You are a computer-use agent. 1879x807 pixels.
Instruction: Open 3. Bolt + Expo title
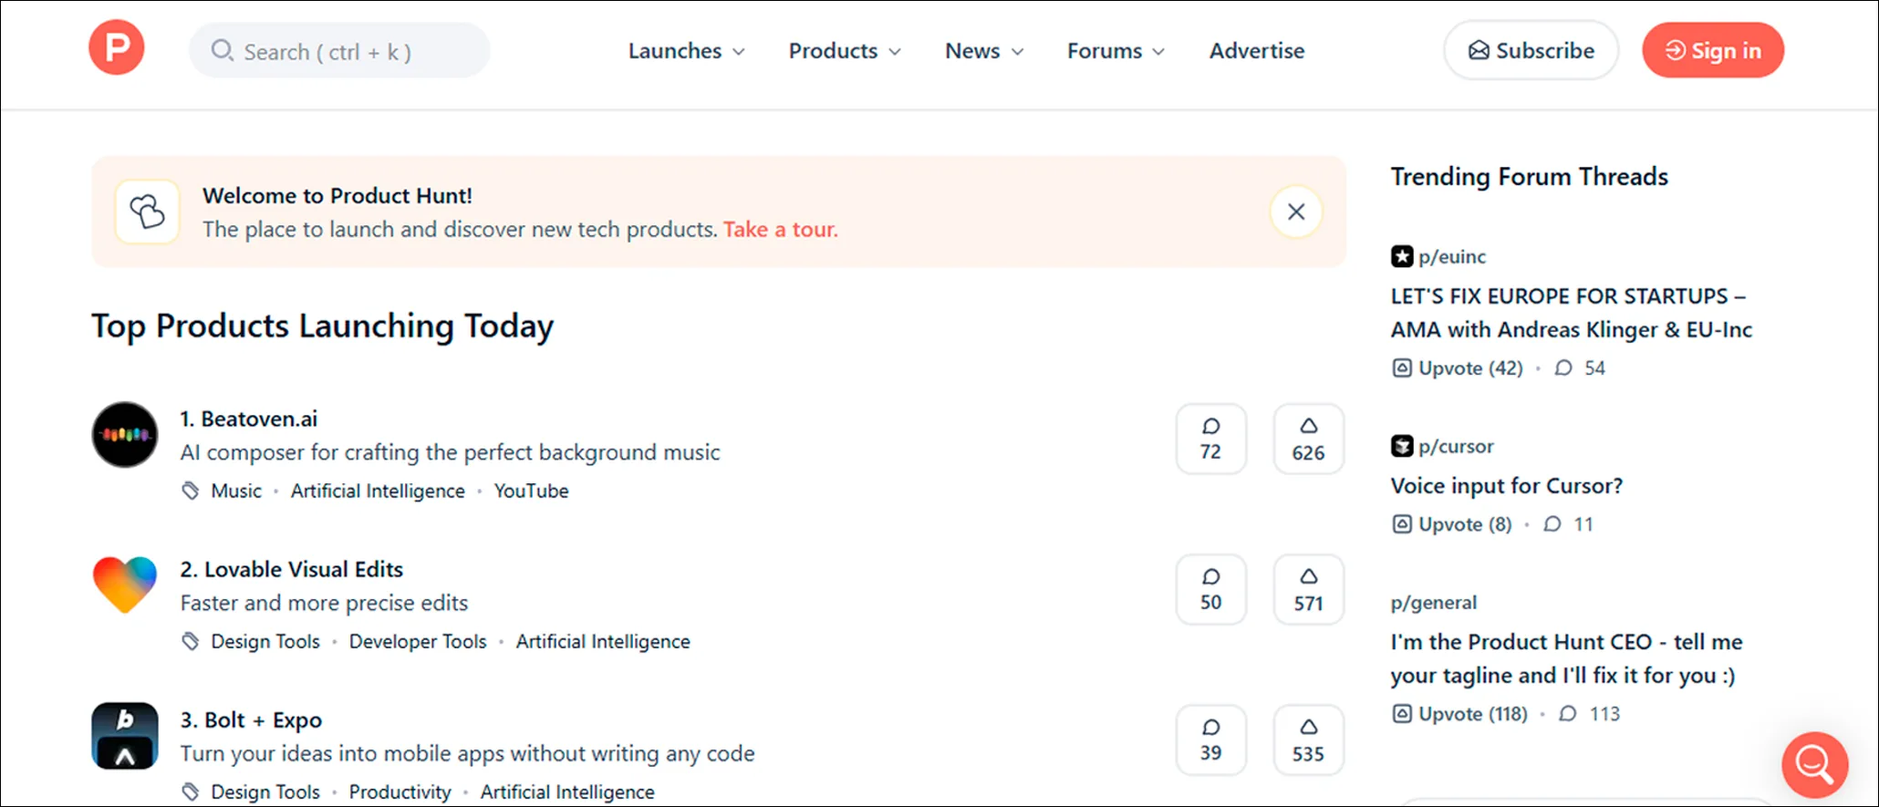[251, 719]
